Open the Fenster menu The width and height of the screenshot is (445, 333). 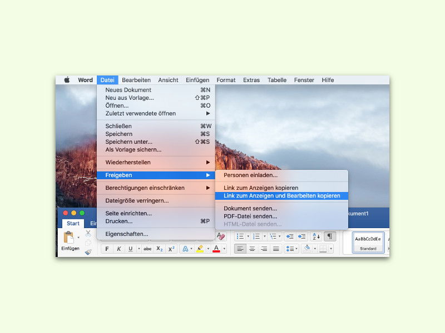304,80
